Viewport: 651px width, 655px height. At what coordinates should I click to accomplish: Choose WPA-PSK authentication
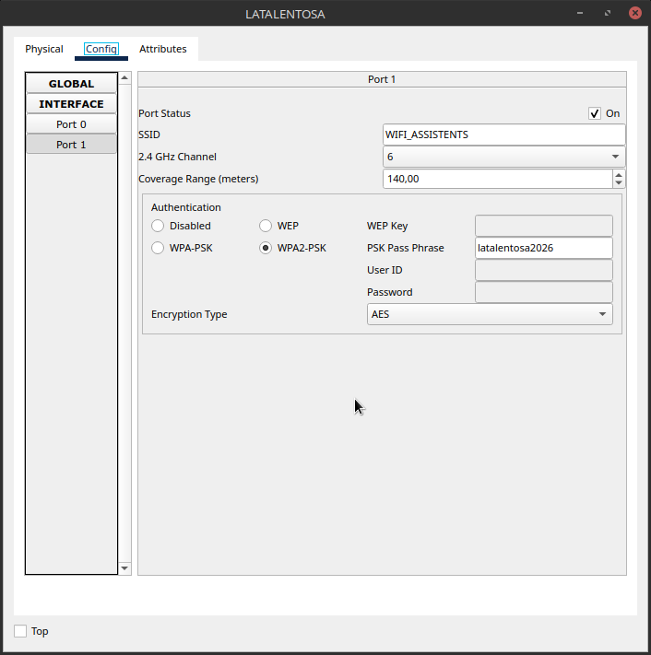(x=158, y=248)
